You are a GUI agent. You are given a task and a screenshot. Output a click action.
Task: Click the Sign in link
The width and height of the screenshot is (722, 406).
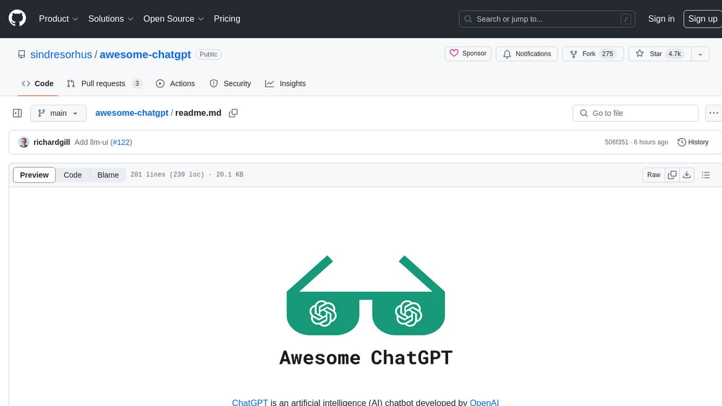click(x=661, y=19)
